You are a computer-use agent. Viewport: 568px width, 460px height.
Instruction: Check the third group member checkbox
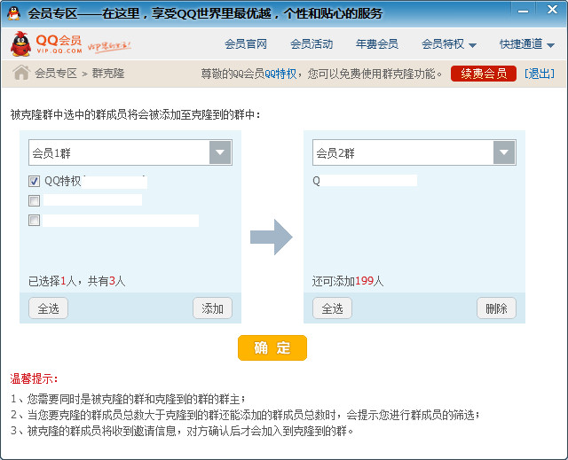pos(35,220)
